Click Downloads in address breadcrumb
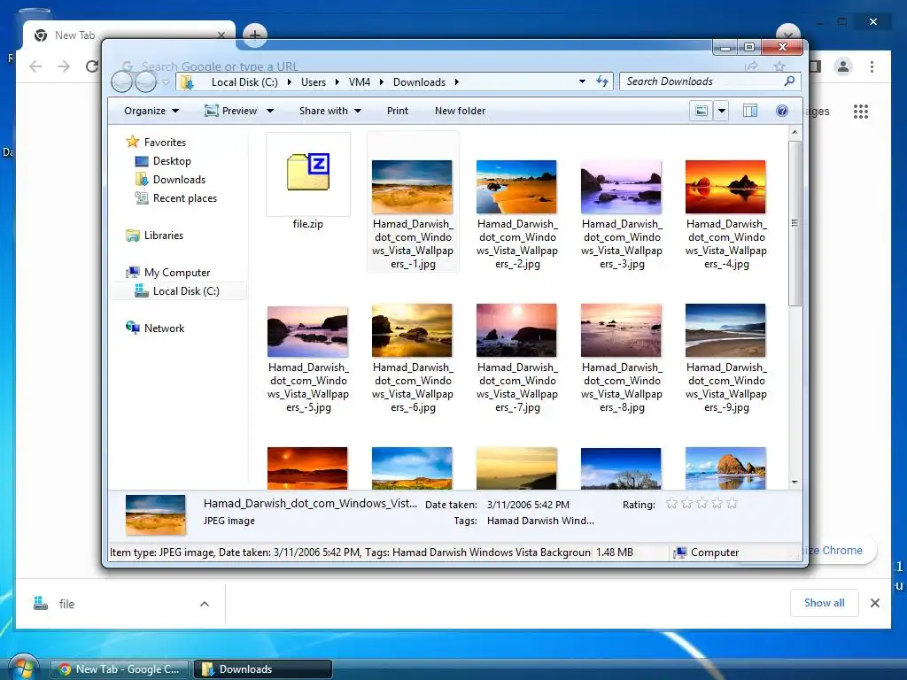 (419, 82)
